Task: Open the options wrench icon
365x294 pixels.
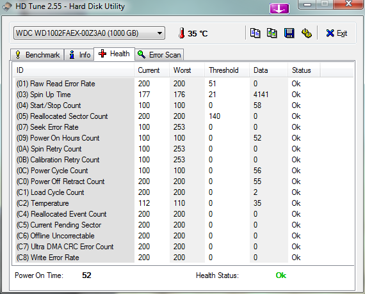Action: point(306,33)
